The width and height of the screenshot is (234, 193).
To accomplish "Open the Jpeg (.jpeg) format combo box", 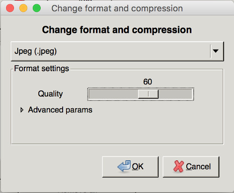I will (117, 51).
